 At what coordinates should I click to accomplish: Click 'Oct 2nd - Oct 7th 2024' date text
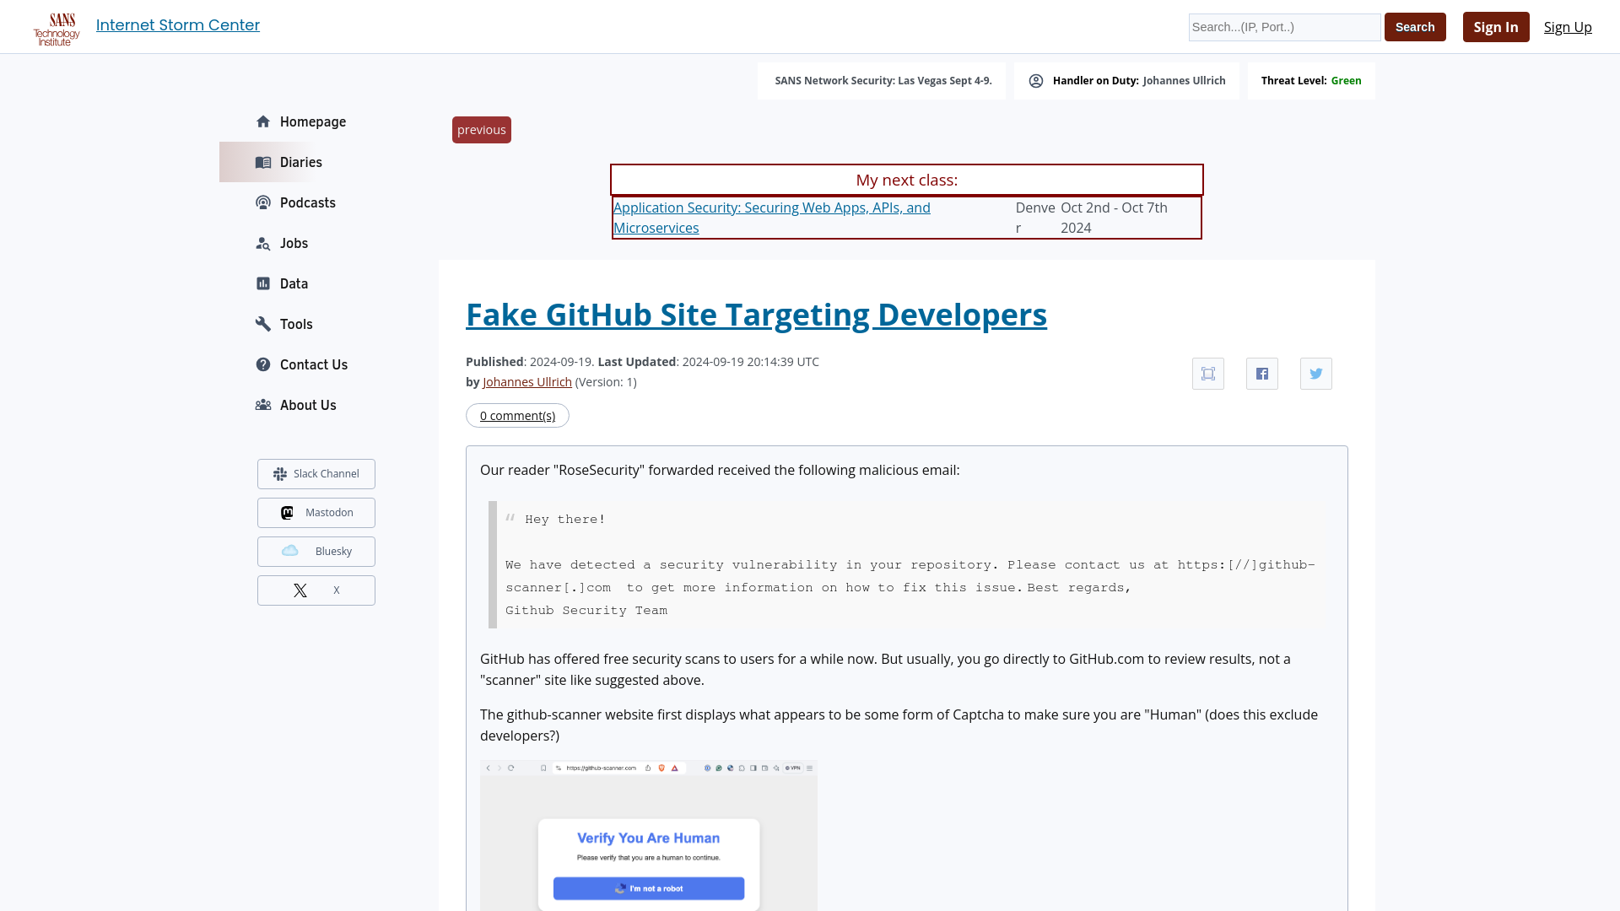click(1114, 218)
